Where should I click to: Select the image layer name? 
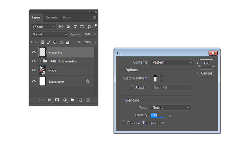click(52, 70)
